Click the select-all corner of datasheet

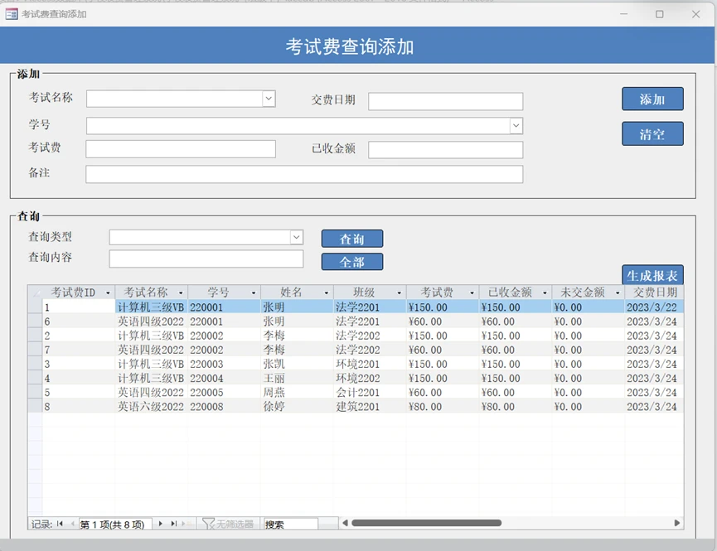coord(35,292)
